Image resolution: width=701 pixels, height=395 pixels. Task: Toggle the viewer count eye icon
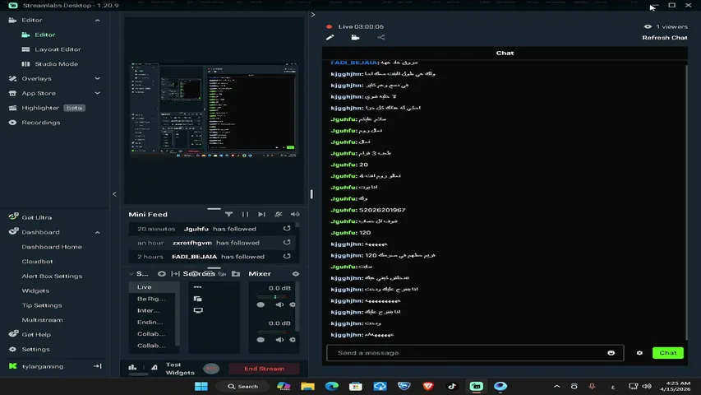[x=648, y=26]
